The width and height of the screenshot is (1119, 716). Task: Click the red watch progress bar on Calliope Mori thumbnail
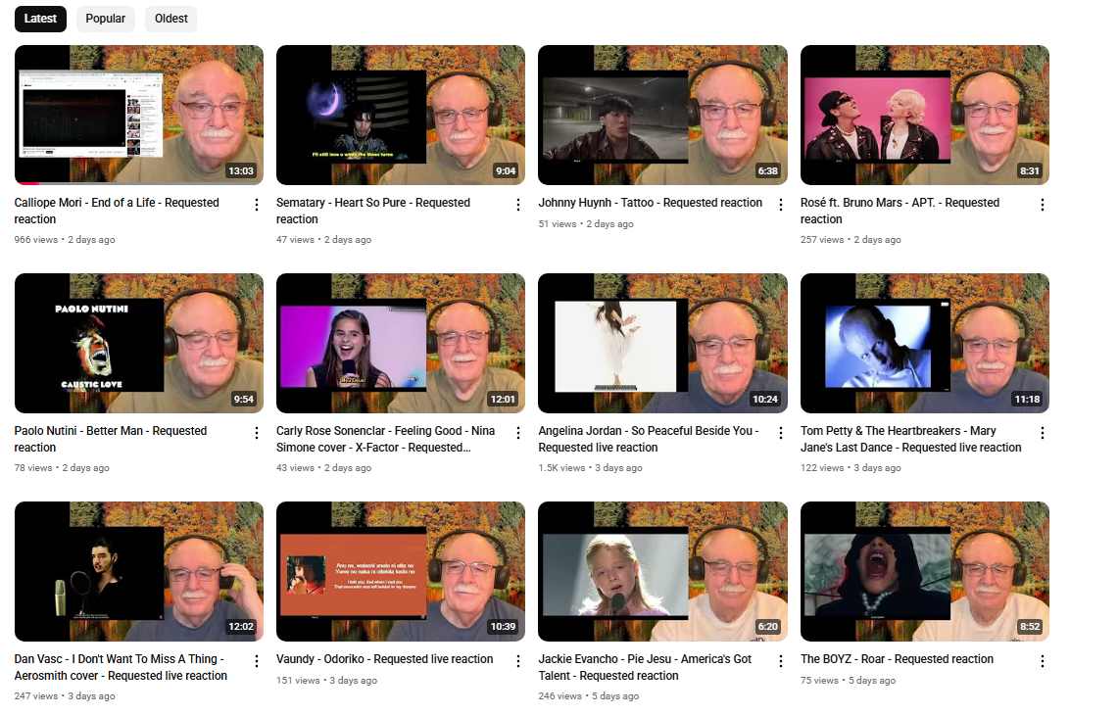click(28, 183)
